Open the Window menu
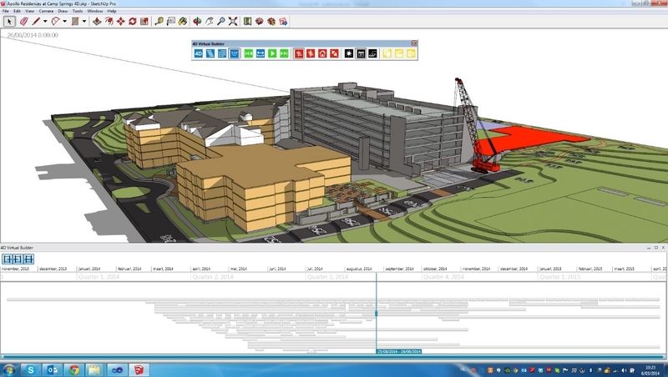The image size is (668, 377). tap(95, 11)
